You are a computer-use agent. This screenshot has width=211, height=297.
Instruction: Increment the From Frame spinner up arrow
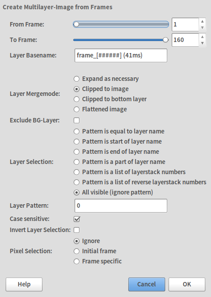point(202,21)
